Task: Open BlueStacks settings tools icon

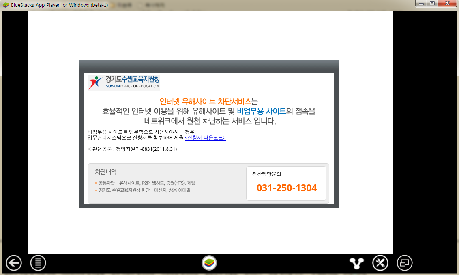Action: [x=380, y=263]
